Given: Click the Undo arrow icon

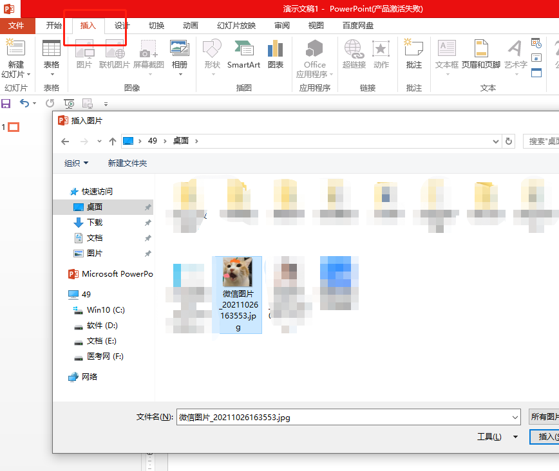Looking at the screenshot, I should point(24,104).
